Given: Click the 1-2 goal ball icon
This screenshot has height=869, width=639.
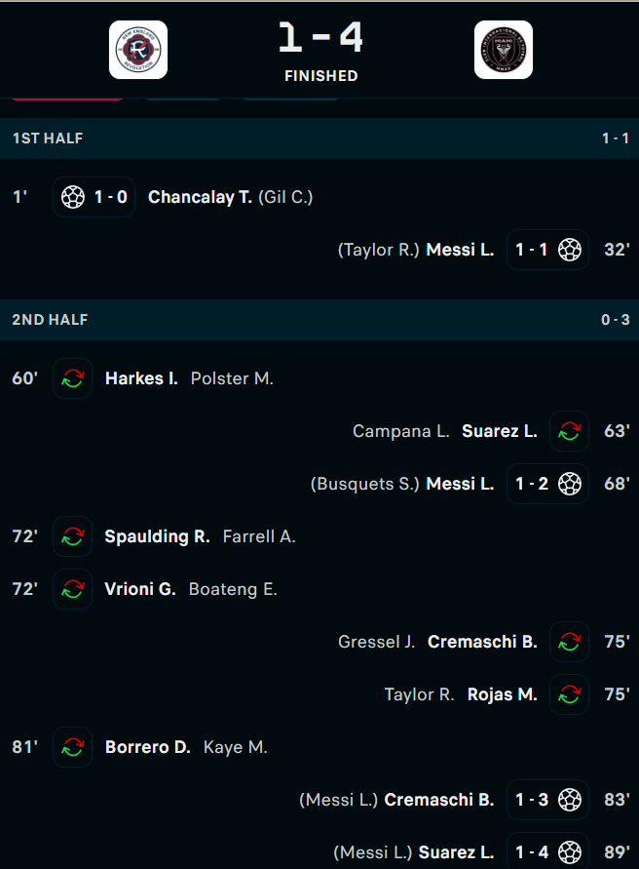Looking at the screenshot, I should pyautogui.click(x=570, y=484).
